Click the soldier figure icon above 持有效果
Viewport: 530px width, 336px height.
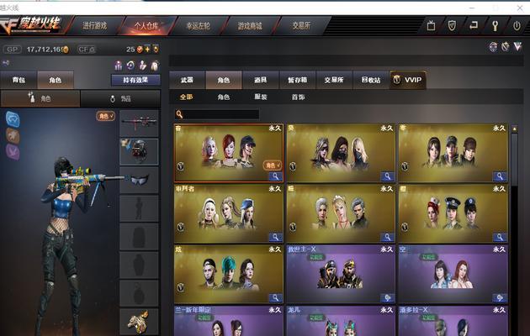[x=143, y=66]
